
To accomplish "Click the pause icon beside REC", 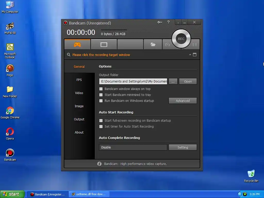I will (194, 44).
